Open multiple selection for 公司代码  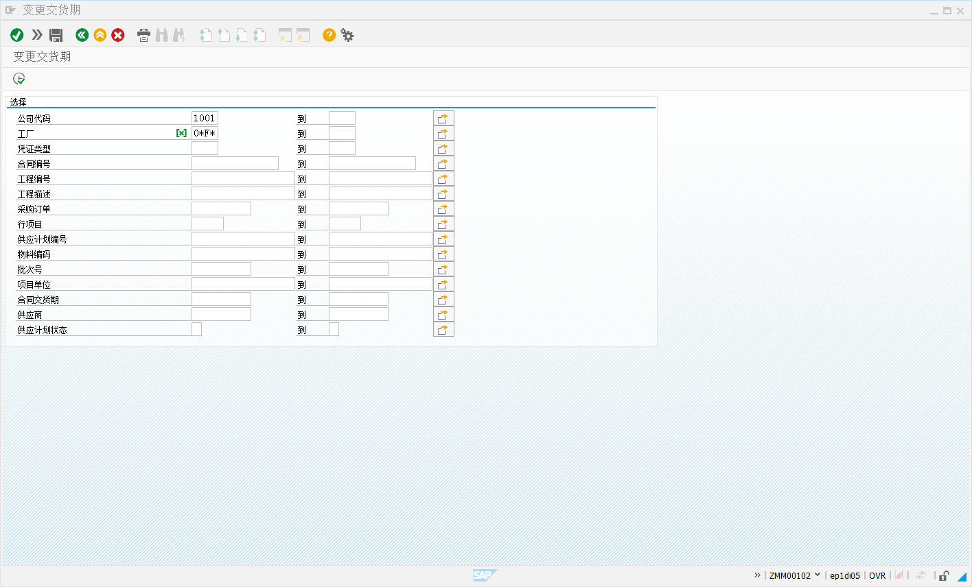443,118
